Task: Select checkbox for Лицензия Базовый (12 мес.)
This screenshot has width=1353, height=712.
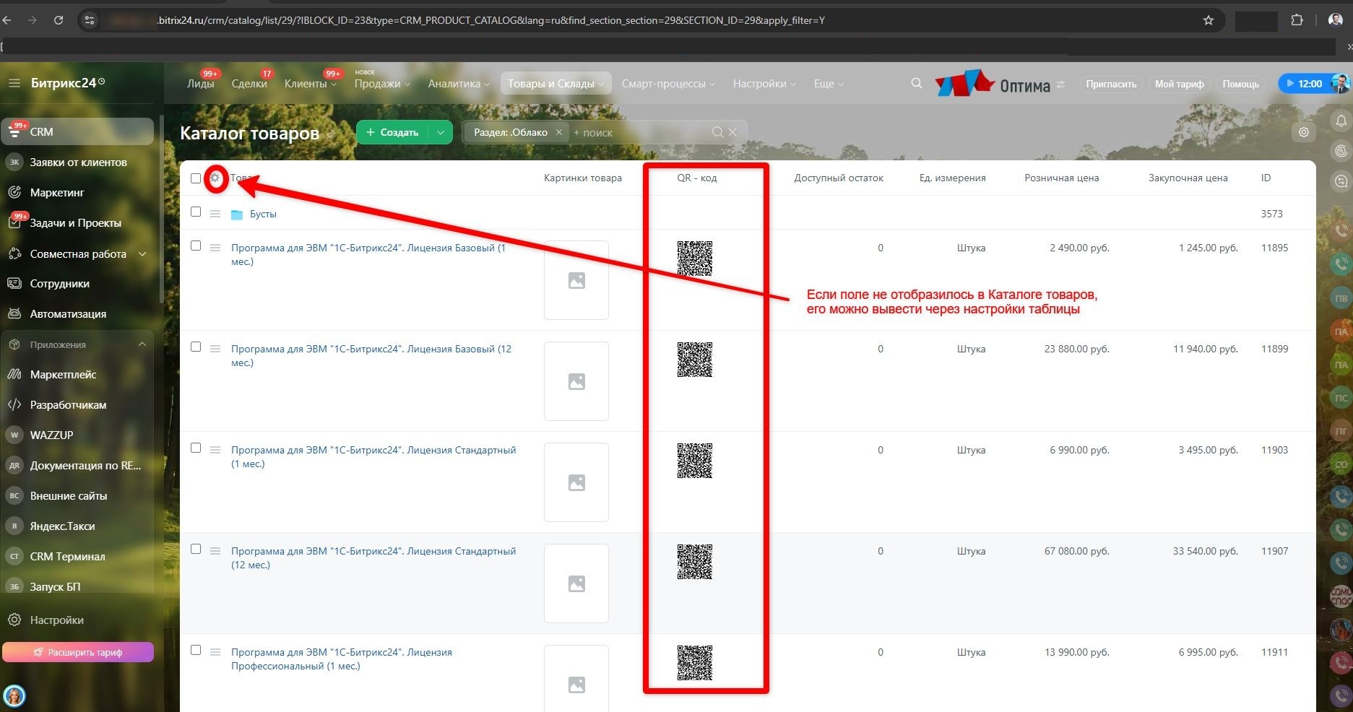Action: [x=196, y=347]
